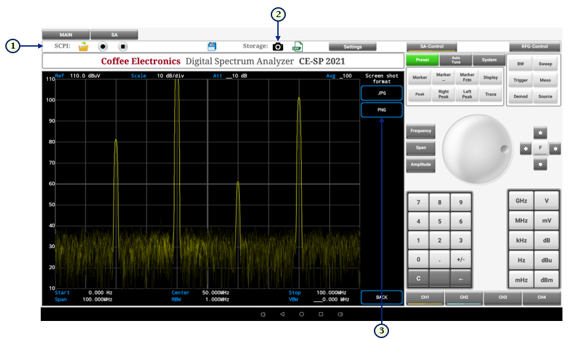Toggle channel CH3
The width and height of the screenshot is (571, 340).
coord(503,298)
